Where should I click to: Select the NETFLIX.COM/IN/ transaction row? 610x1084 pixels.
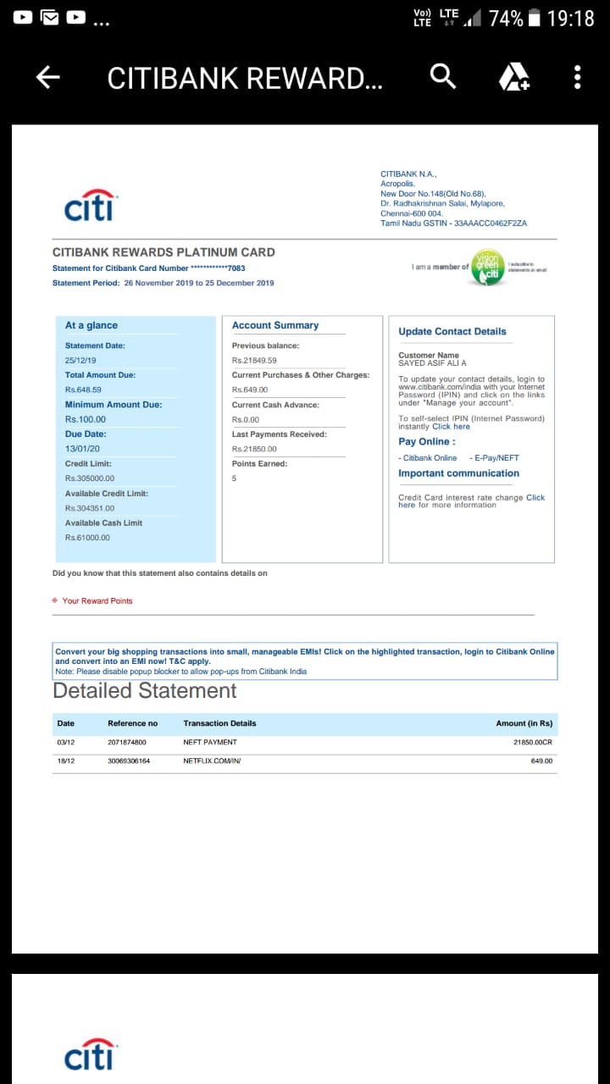pyautogui.click(x=305, y=761)
